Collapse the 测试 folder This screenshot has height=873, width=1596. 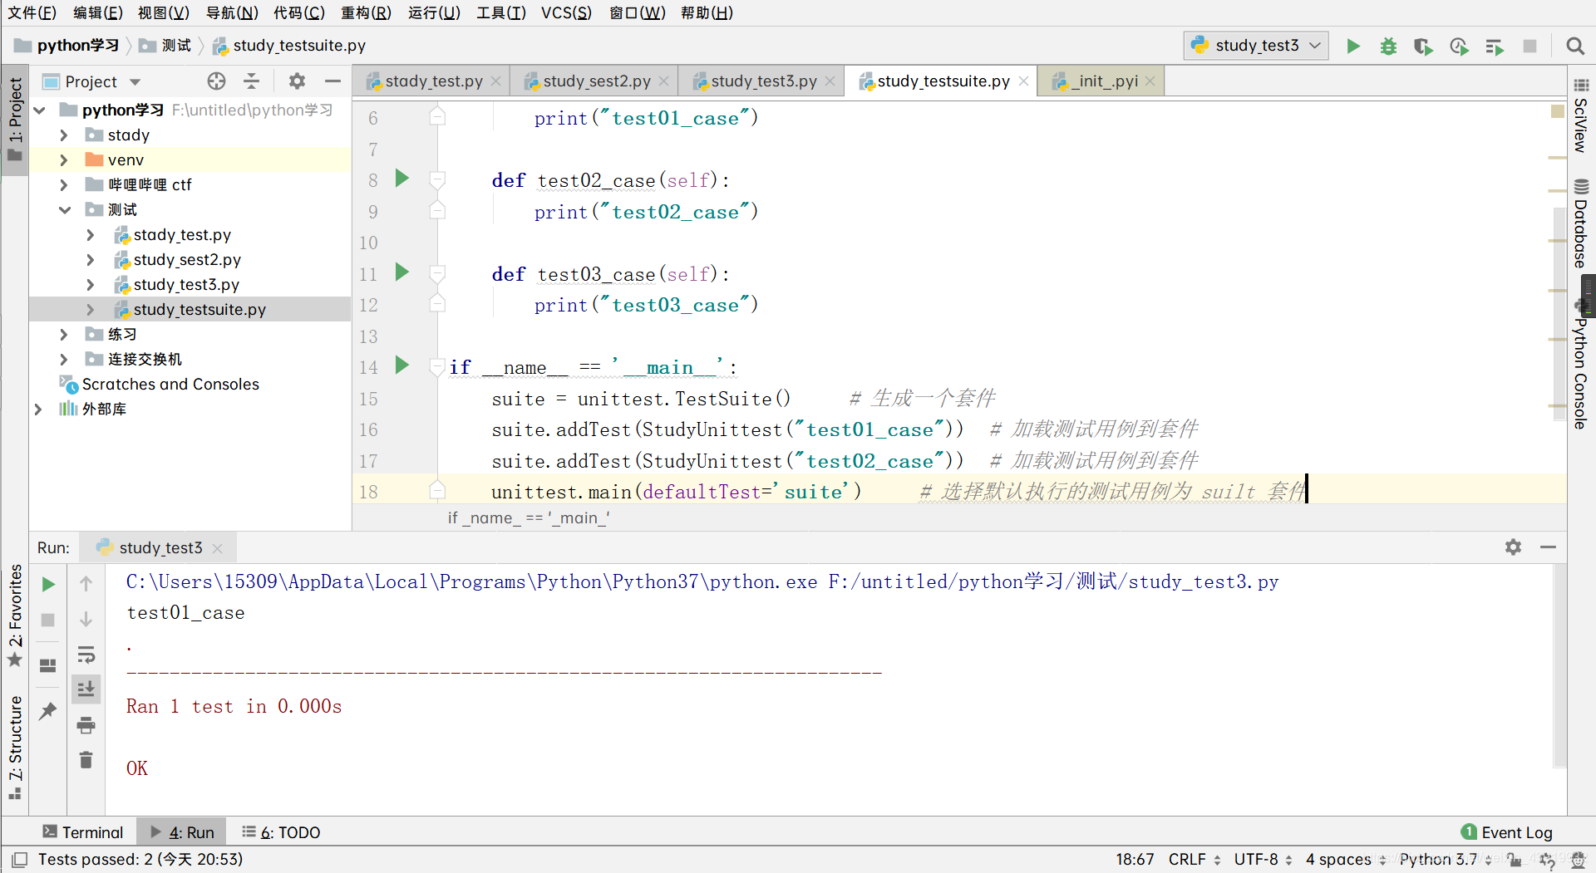[x=64, y=209]
